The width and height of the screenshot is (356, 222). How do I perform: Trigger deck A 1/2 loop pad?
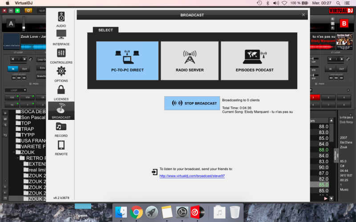[x=12, y=105]
